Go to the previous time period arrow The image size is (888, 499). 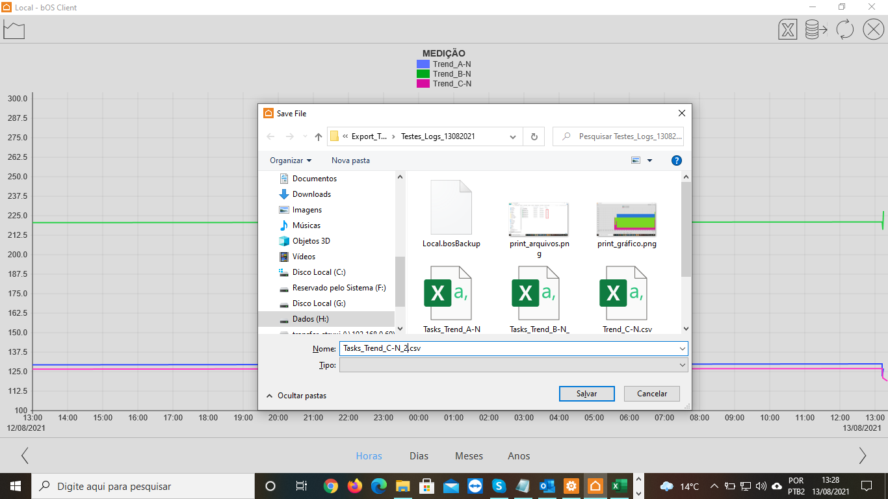coord(25,455)
